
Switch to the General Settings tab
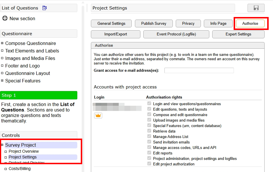click(111, 23)
